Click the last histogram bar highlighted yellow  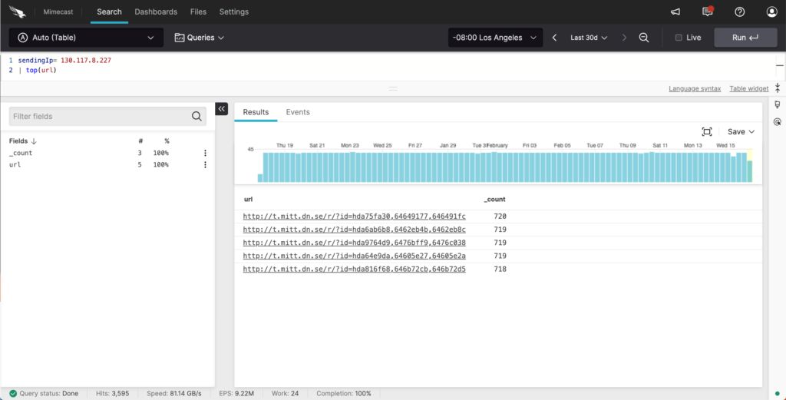tap(750, 165)
